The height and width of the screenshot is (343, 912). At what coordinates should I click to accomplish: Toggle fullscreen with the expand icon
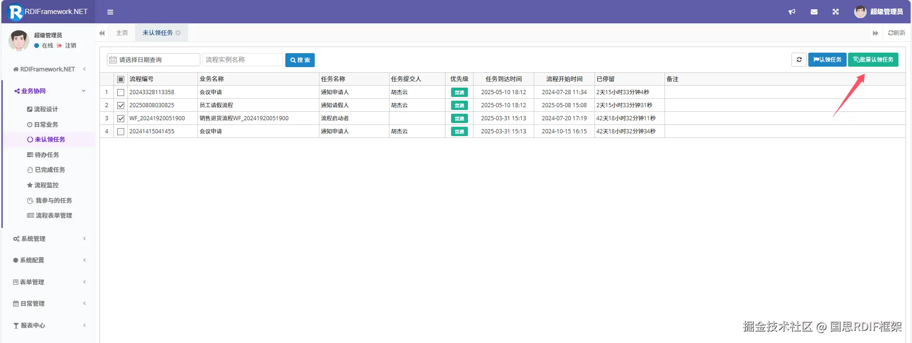coord(835,12)
